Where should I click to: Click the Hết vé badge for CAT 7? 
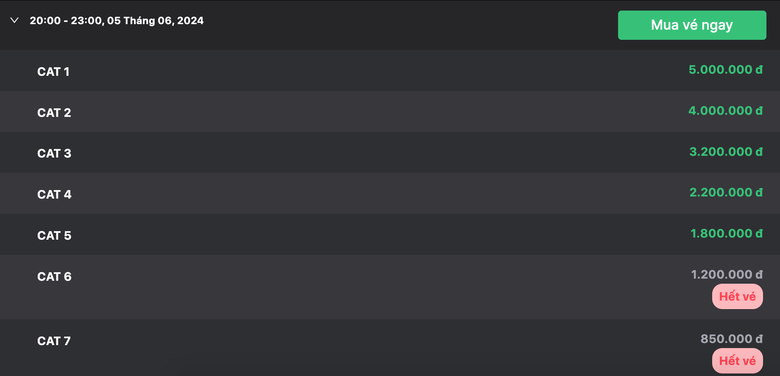(738, 361)
